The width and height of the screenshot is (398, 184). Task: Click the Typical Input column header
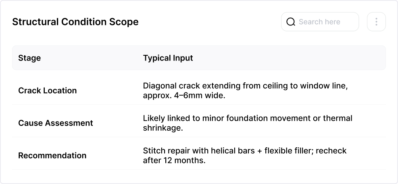click(x=168, y=58)
